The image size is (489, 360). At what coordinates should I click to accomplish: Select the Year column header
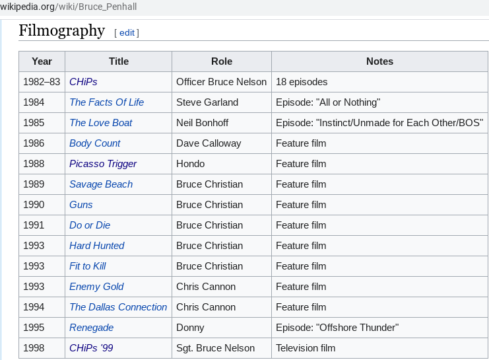tap(42, 61)
